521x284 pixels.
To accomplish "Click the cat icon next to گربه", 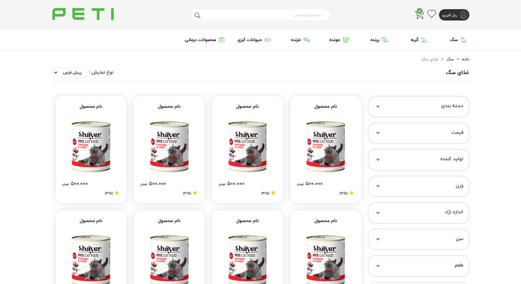I will [424, 40].
